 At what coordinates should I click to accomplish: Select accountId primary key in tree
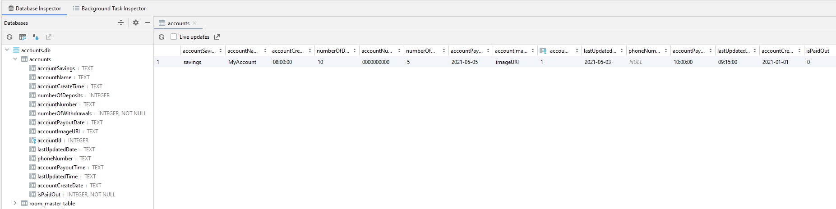(49, 141)
